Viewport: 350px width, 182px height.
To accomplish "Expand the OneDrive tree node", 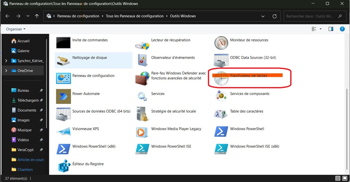I will pos(6,71).
